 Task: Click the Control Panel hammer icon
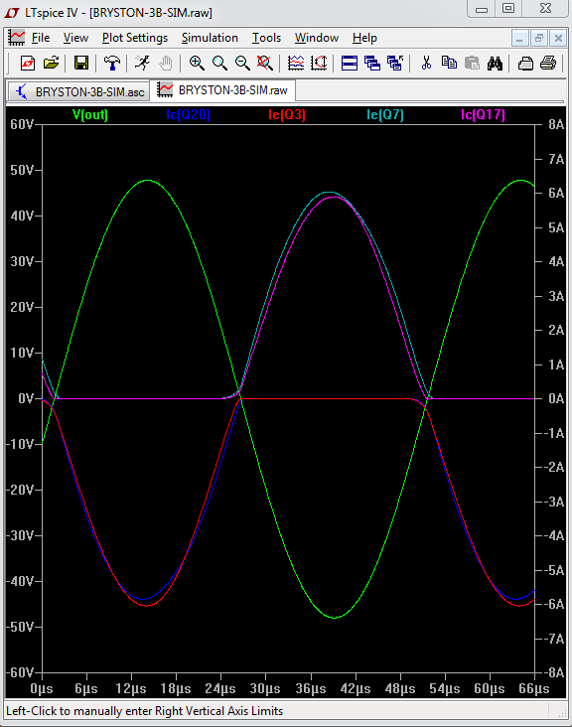[x=111, y=63]
